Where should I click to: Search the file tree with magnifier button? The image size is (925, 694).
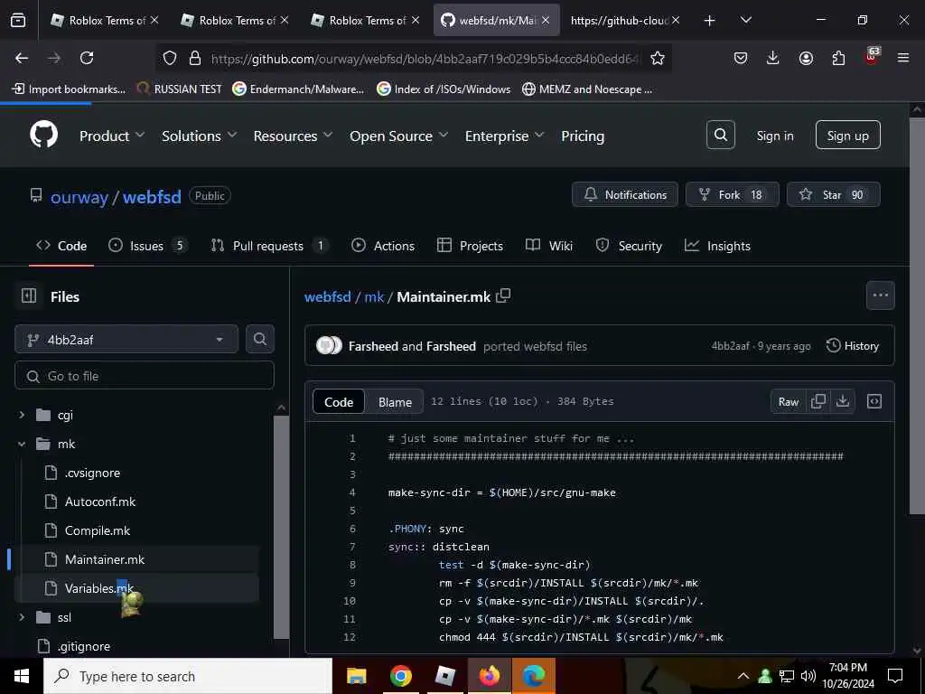tap(259, 340)
